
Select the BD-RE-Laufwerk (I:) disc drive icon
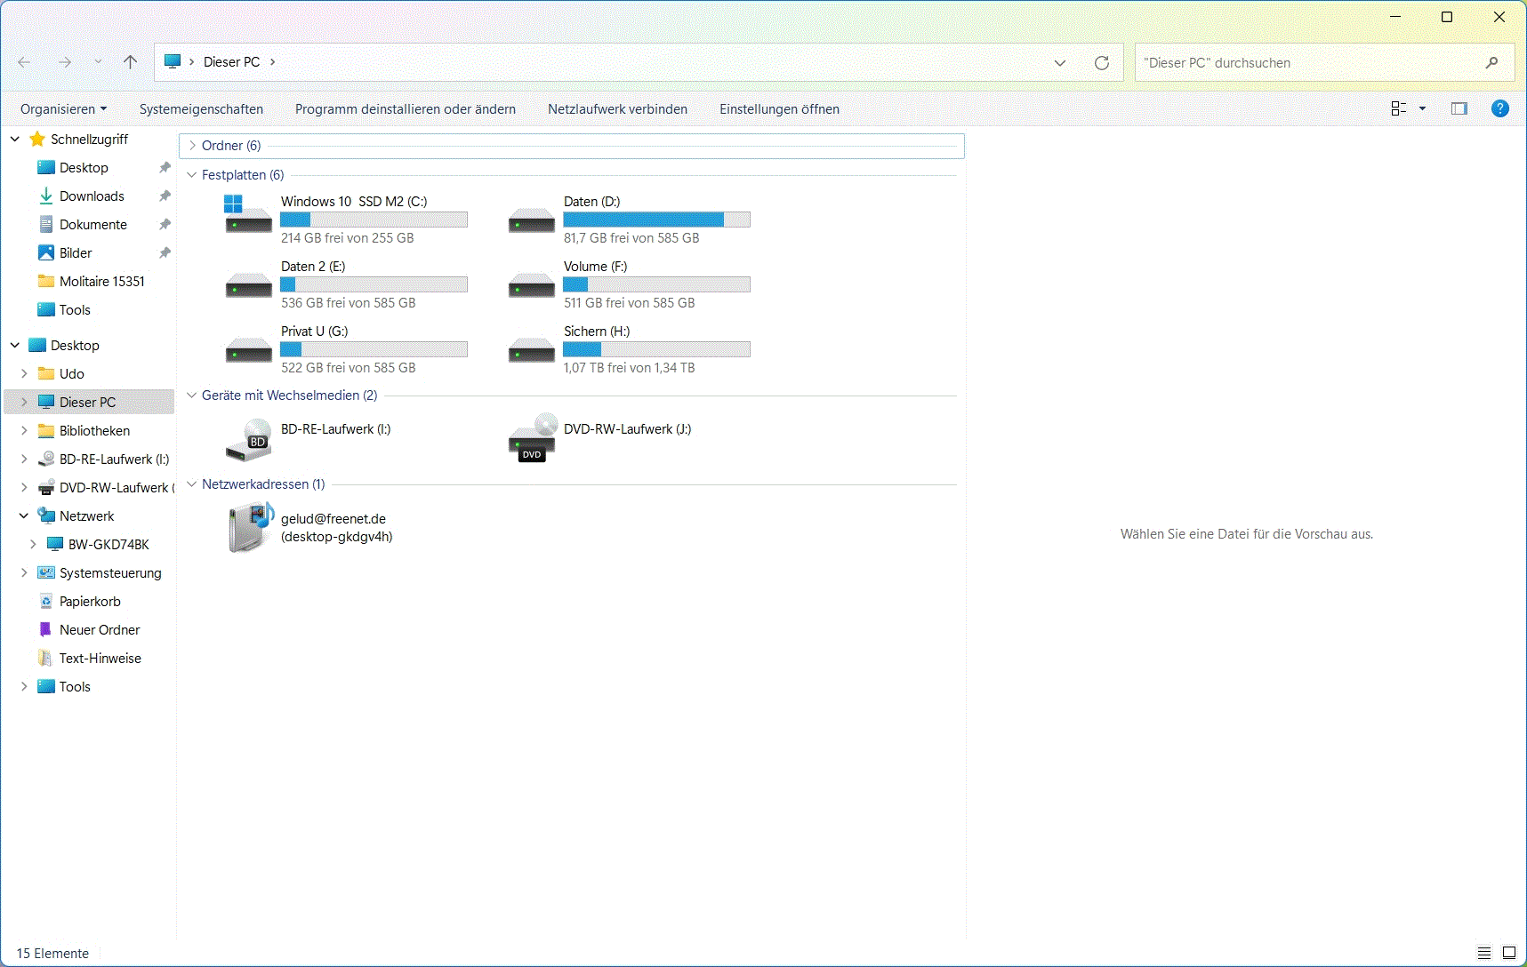pos(248,440)
